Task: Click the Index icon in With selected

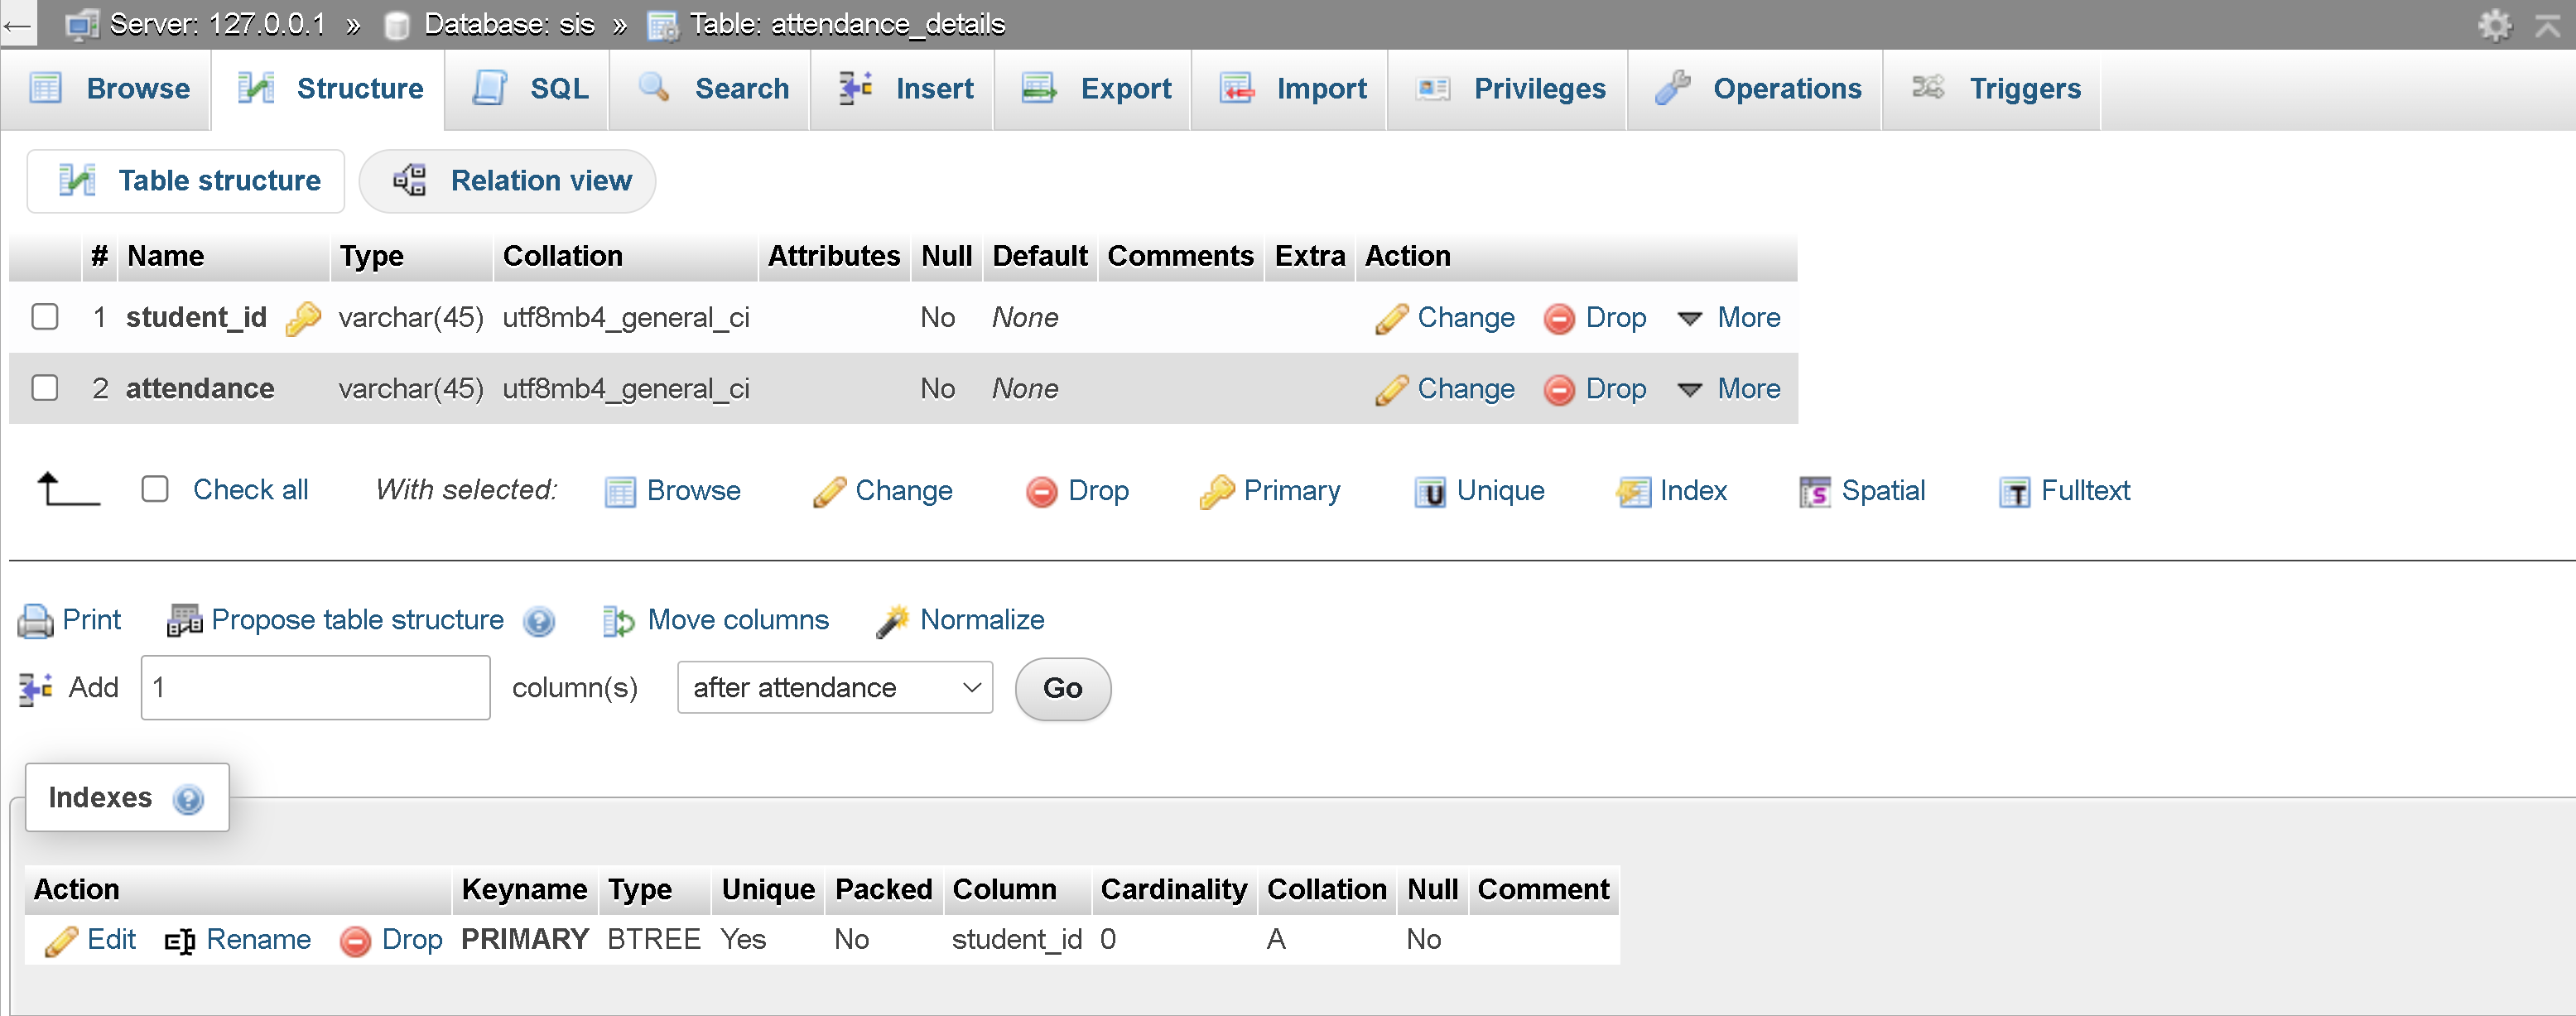Action: tap(1633, 492)
